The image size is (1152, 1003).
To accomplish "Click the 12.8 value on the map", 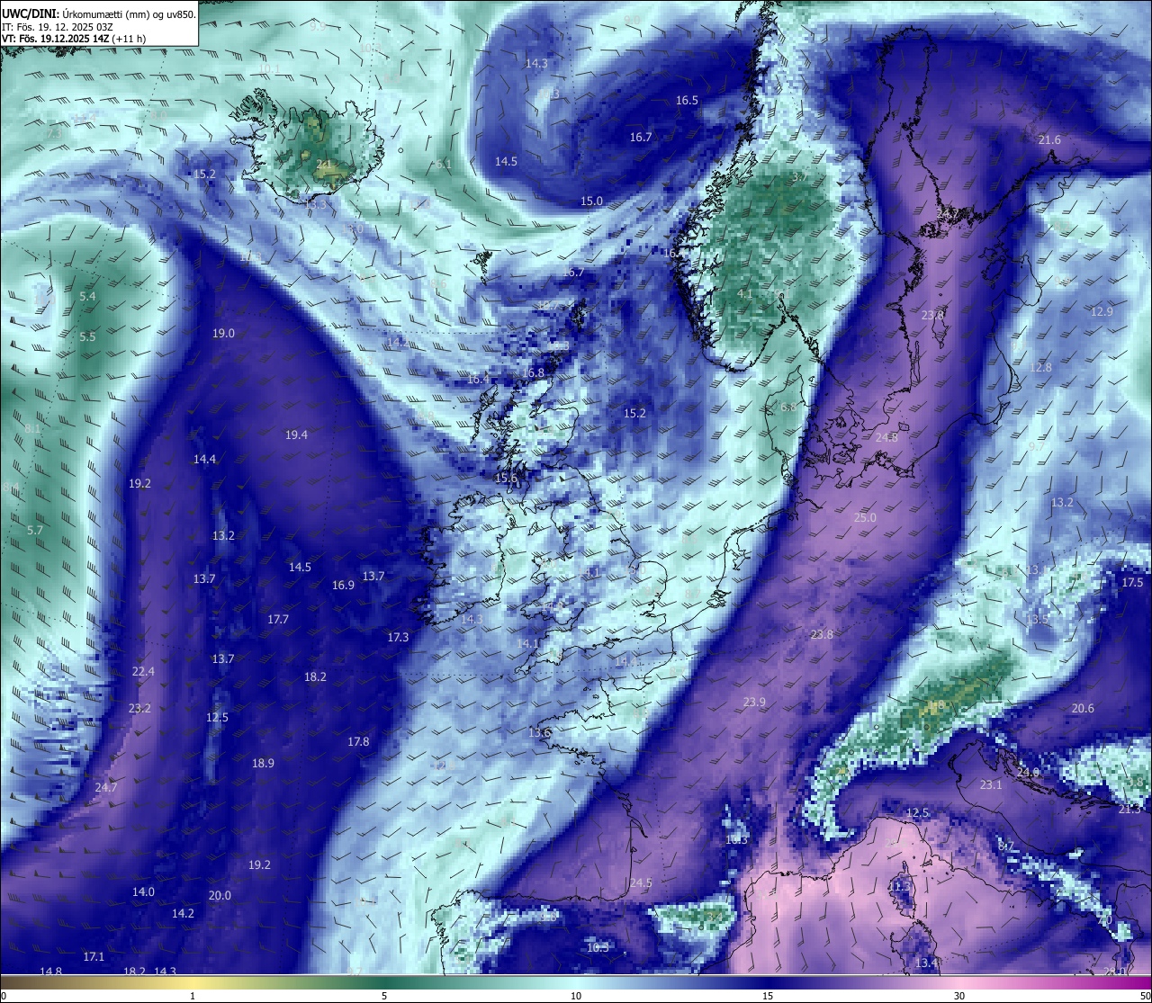I will pos(1040,368).
